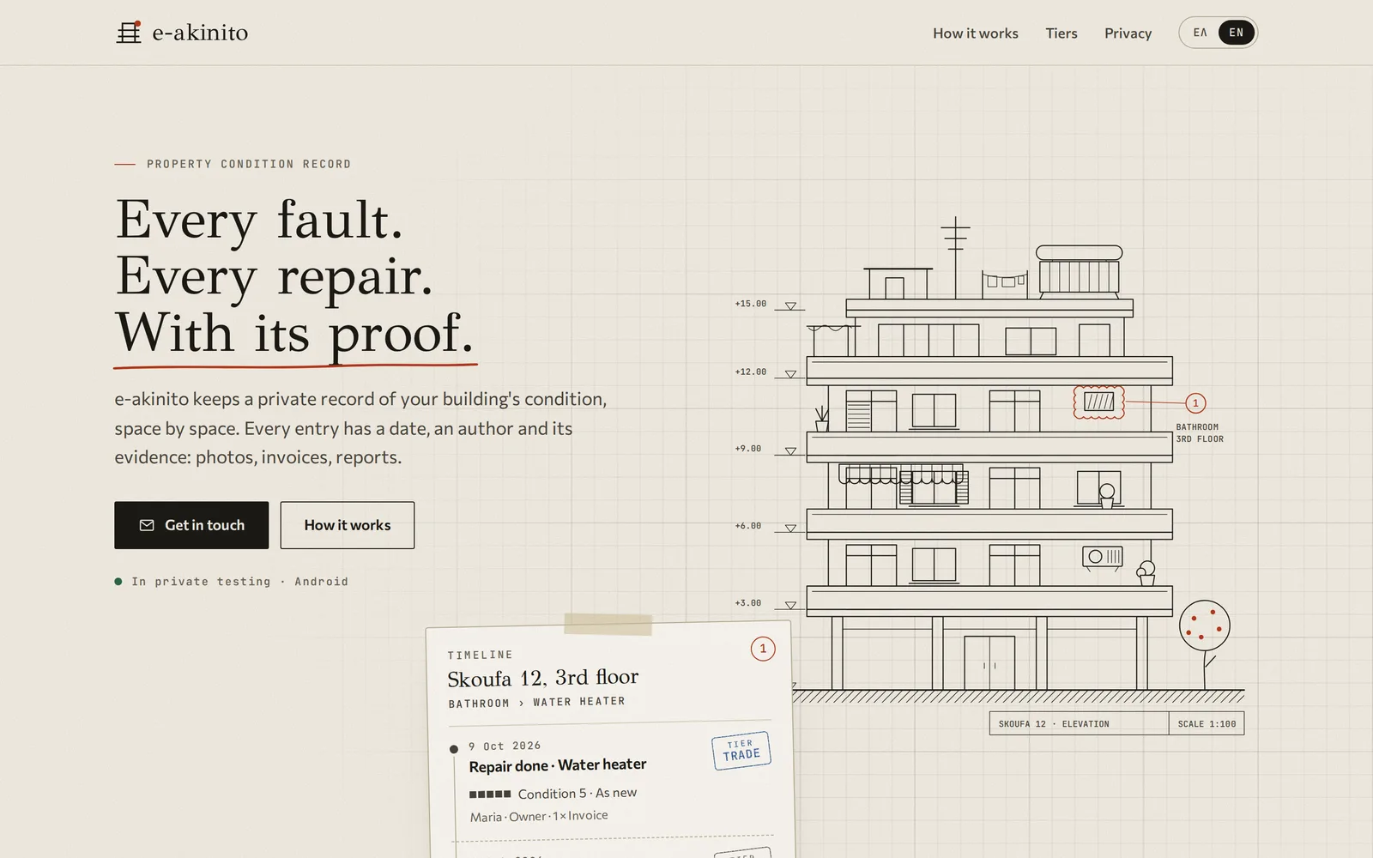Click green status dot beside private testing
Viewport: 1373px width, 858px height.
tap(118, 582)
